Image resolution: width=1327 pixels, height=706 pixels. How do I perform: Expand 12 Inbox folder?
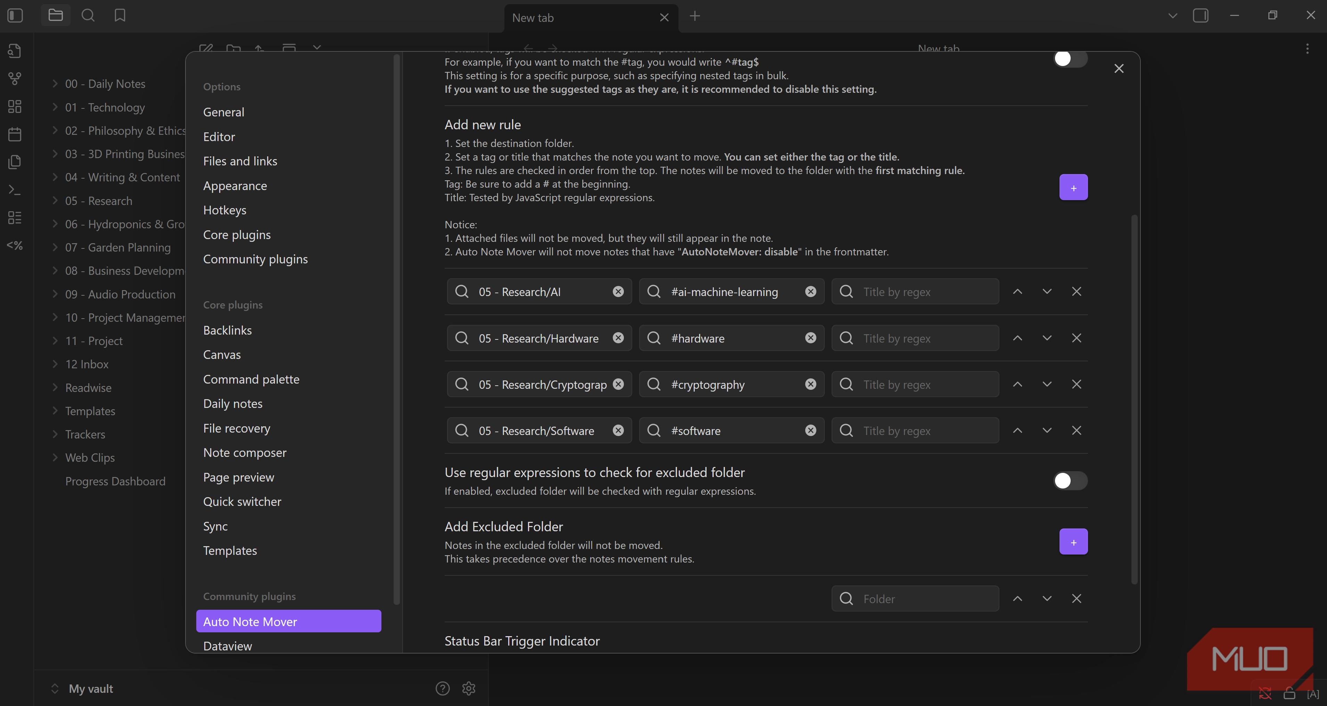pyautogui.click(x=55, y=364)
